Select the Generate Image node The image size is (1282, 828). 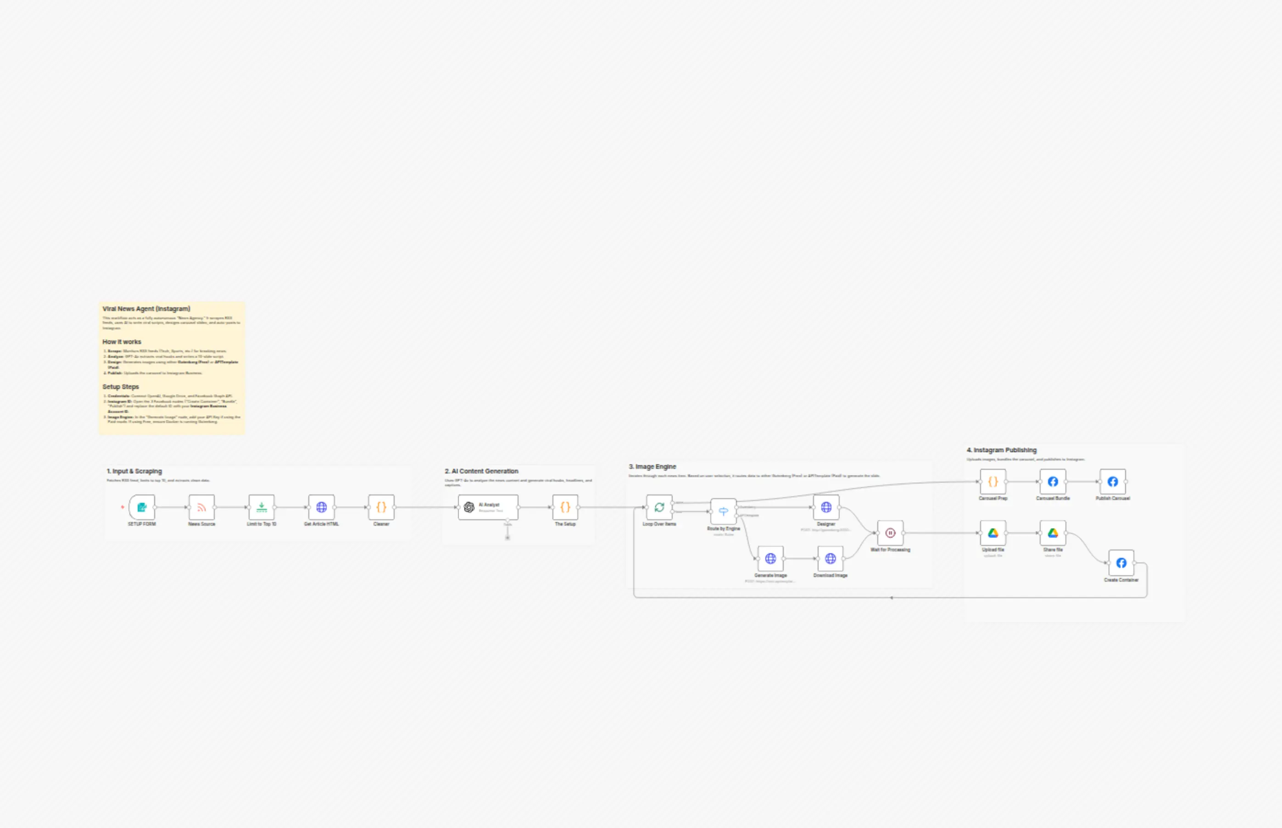770,559
